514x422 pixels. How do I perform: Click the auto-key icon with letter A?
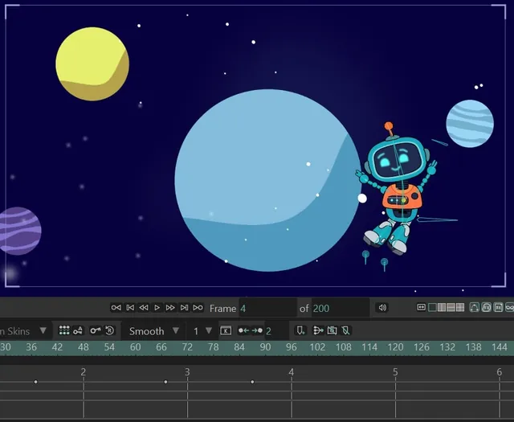pyautogui.click(x=78, y=330)
